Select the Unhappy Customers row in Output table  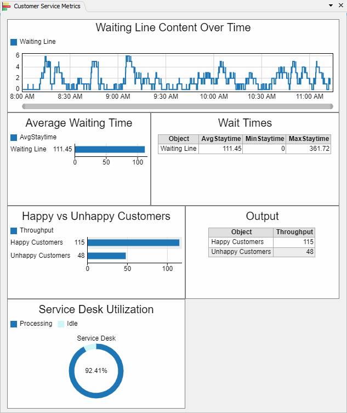coord(241,252)
